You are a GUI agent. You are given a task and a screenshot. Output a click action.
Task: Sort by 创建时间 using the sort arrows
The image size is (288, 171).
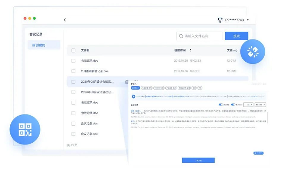click(x=190, y=50)
